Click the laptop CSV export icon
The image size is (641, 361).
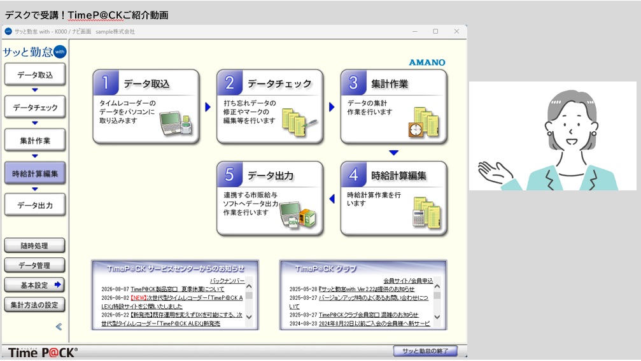click(x=298, y=215)
